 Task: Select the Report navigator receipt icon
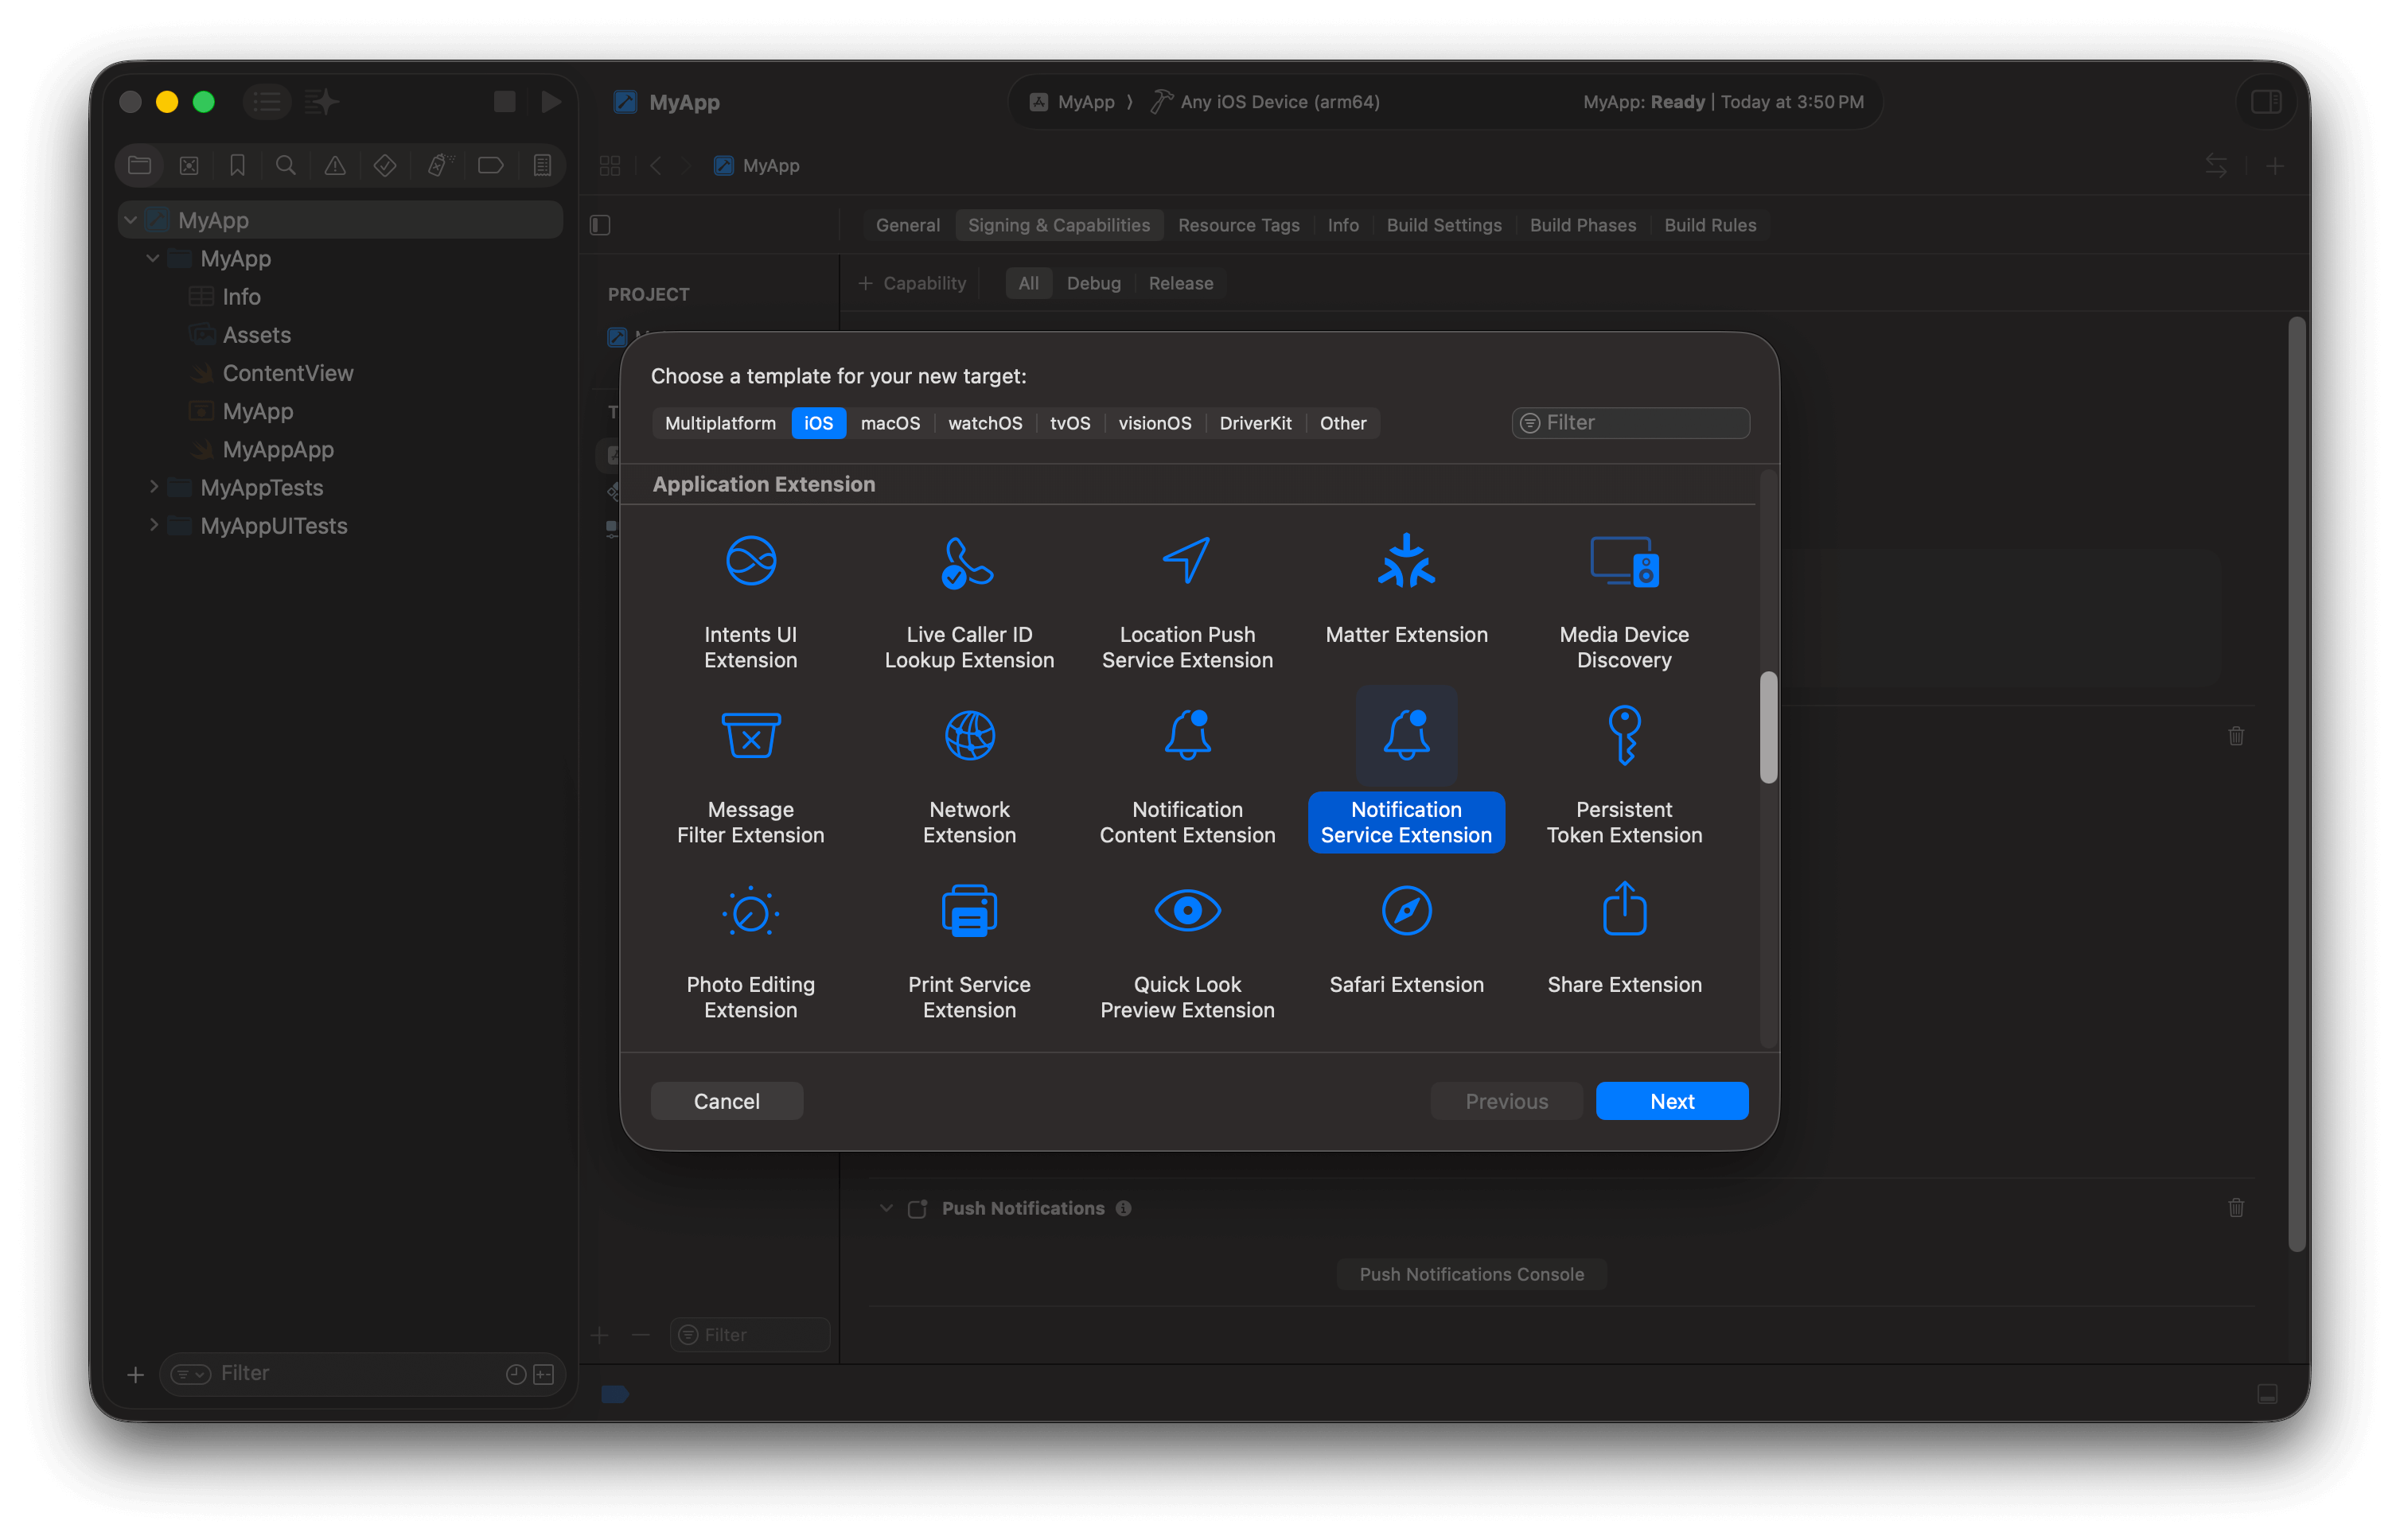point(541,165)
